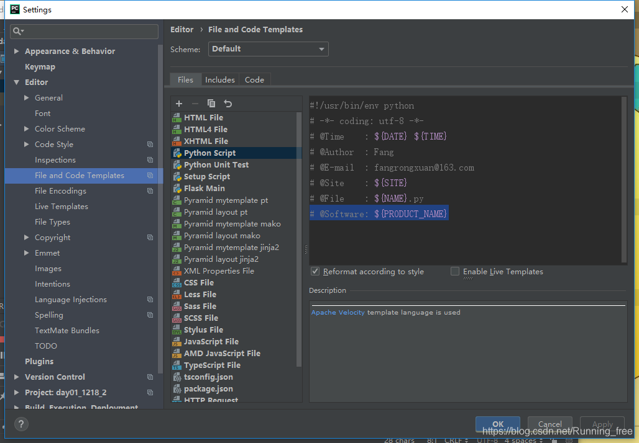Click the settings tree vertical scrollbar

click(x=160, y=210)
